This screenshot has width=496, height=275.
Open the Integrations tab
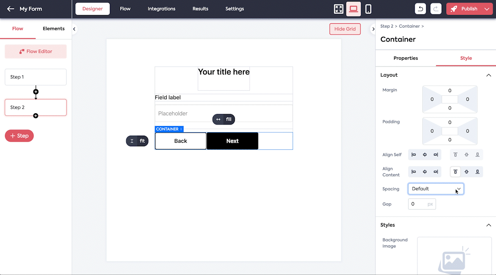(161, 9)
